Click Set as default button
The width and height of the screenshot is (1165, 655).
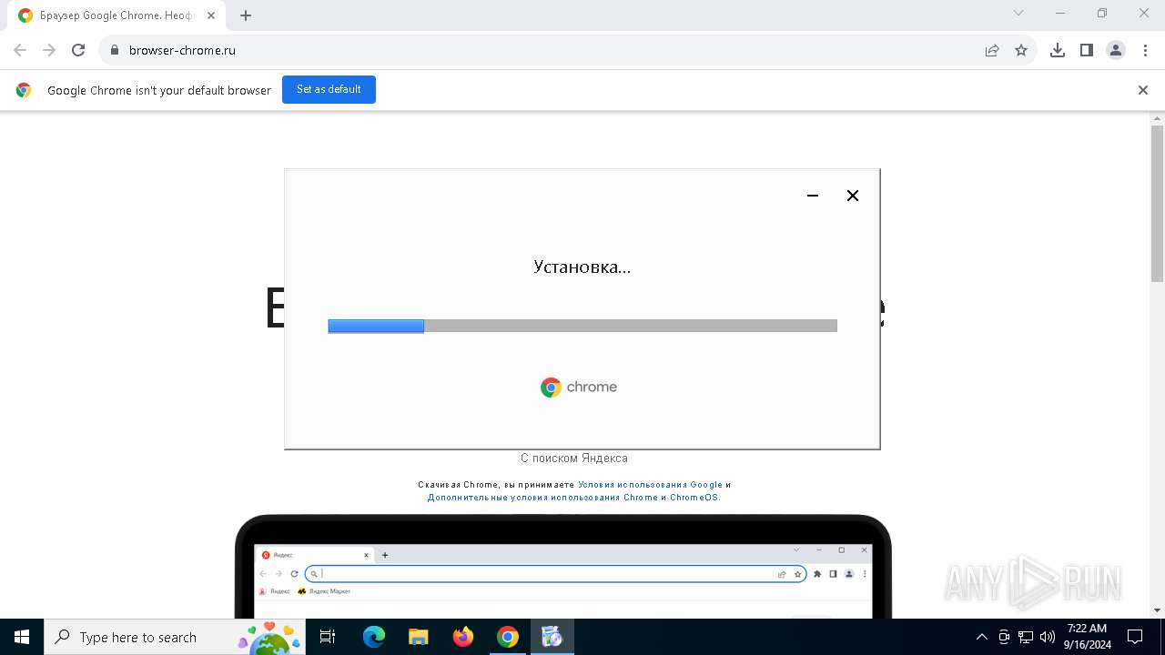point(329,89)
